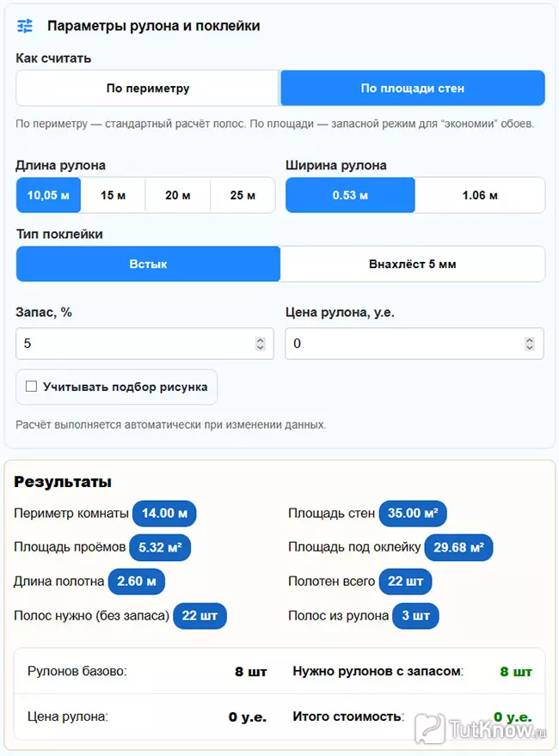Choose roll length 15 м
The height and width of the screenshot is (756, 559).
(x=113, y=195)
